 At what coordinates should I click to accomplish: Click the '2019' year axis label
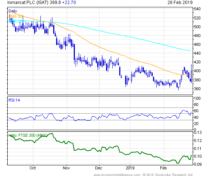[130, 168]
